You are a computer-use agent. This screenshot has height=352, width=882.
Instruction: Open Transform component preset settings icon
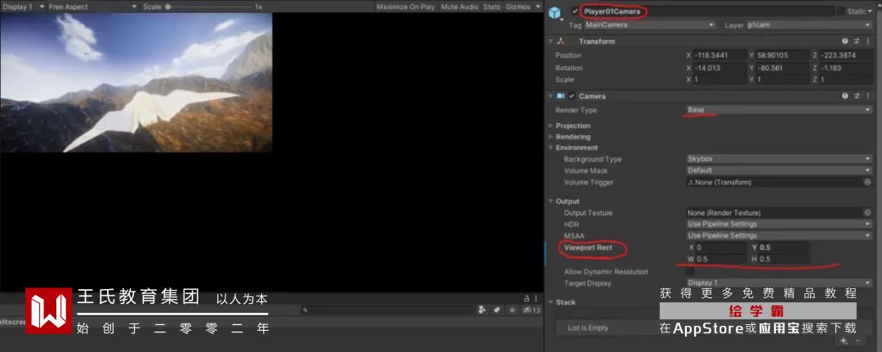tap(857, 42)
